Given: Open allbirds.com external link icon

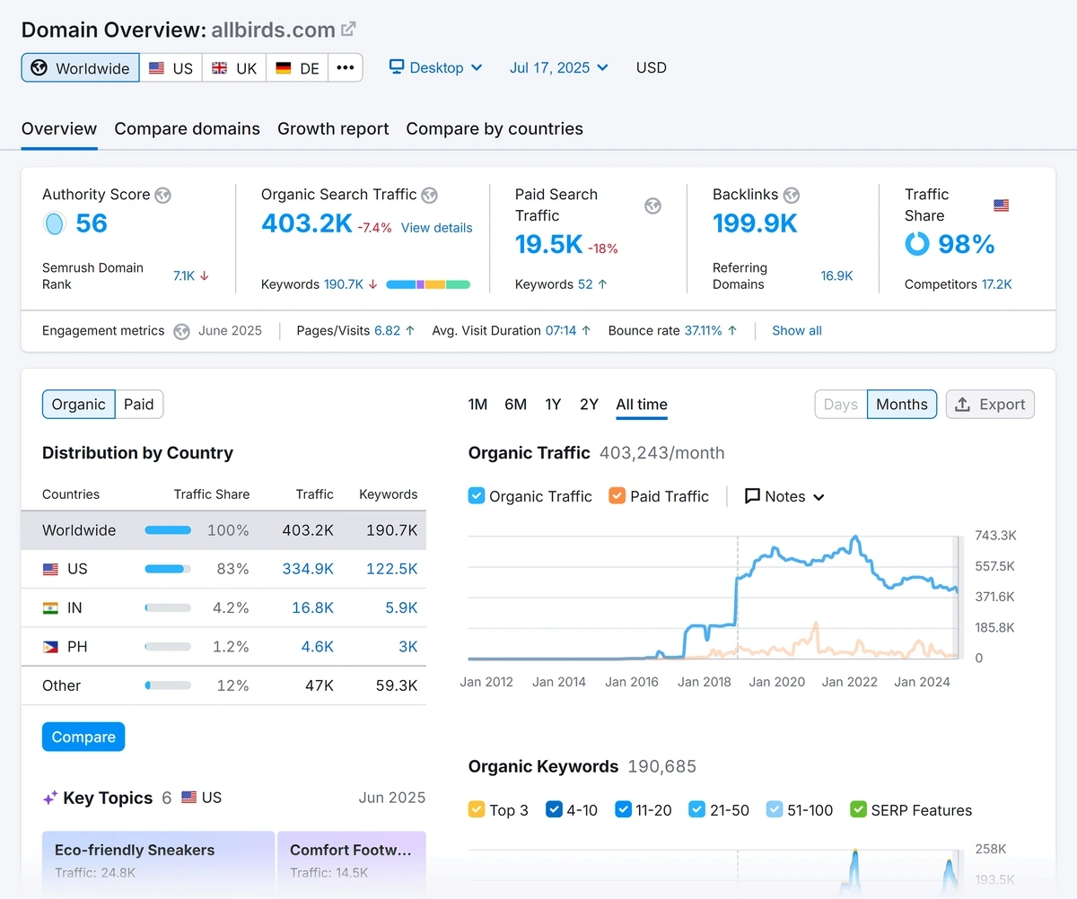Looking at the screenshot, I should click(349, 30).
